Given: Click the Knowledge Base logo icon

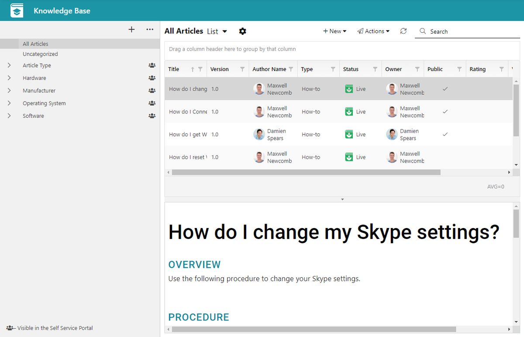Looking at the screenshot, I should click(16, 10).
